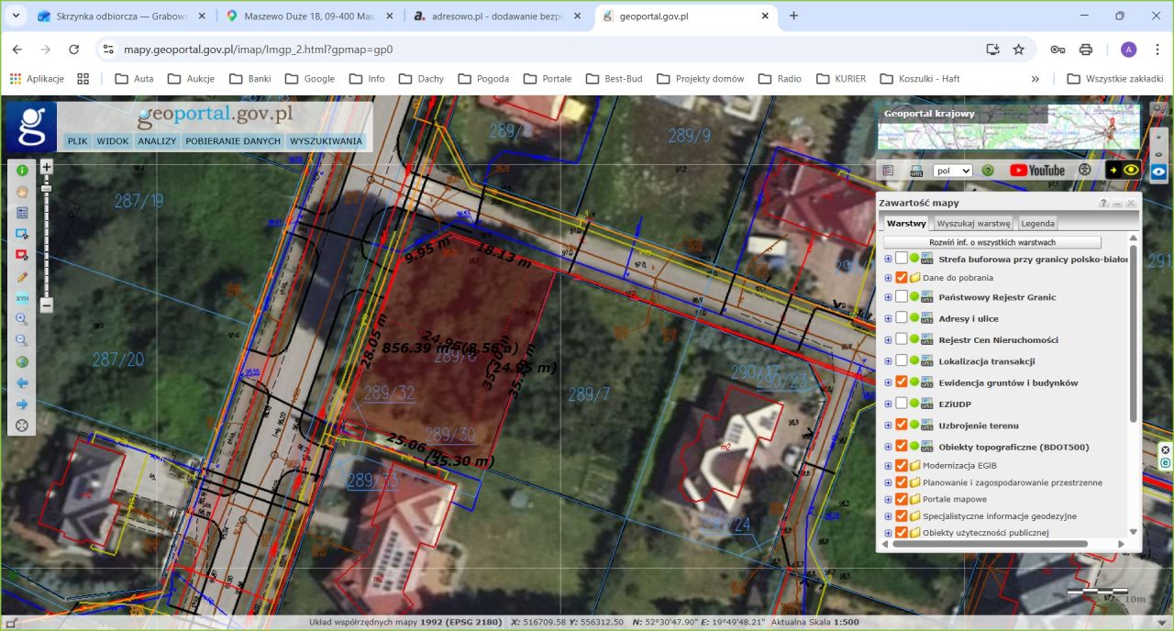Click Rozwiń inf. o wszystkich warstwach button
This screenshot has height=631, width=1174.
click(x=991, y=242)
